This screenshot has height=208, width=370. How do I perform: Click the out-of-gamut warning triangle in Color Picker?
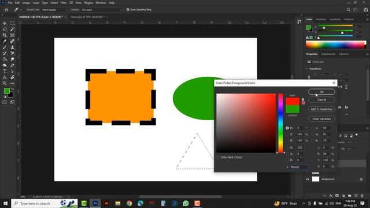coord(303,99)
